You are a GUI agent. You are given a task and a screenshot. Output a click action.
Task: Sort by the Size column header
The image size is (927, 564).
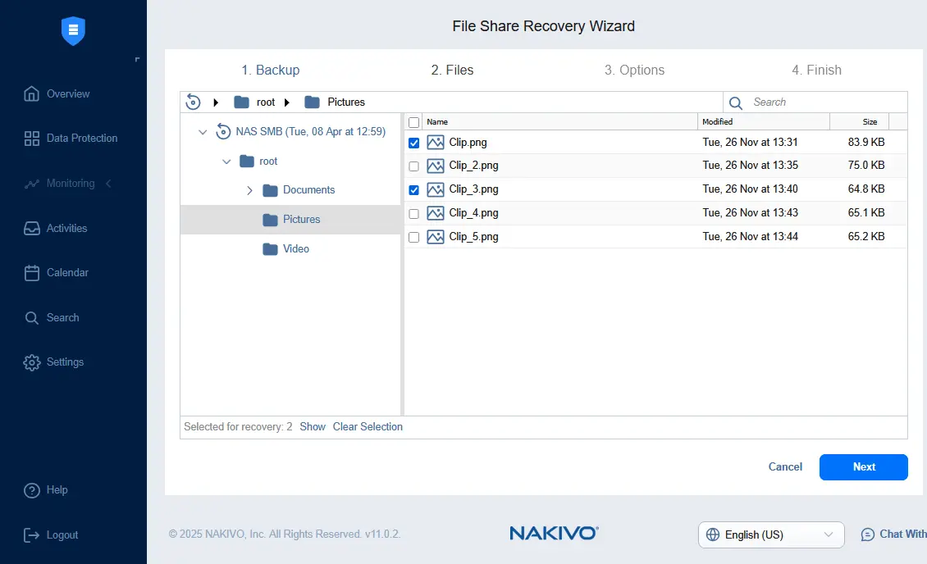(x=860, y=121)
